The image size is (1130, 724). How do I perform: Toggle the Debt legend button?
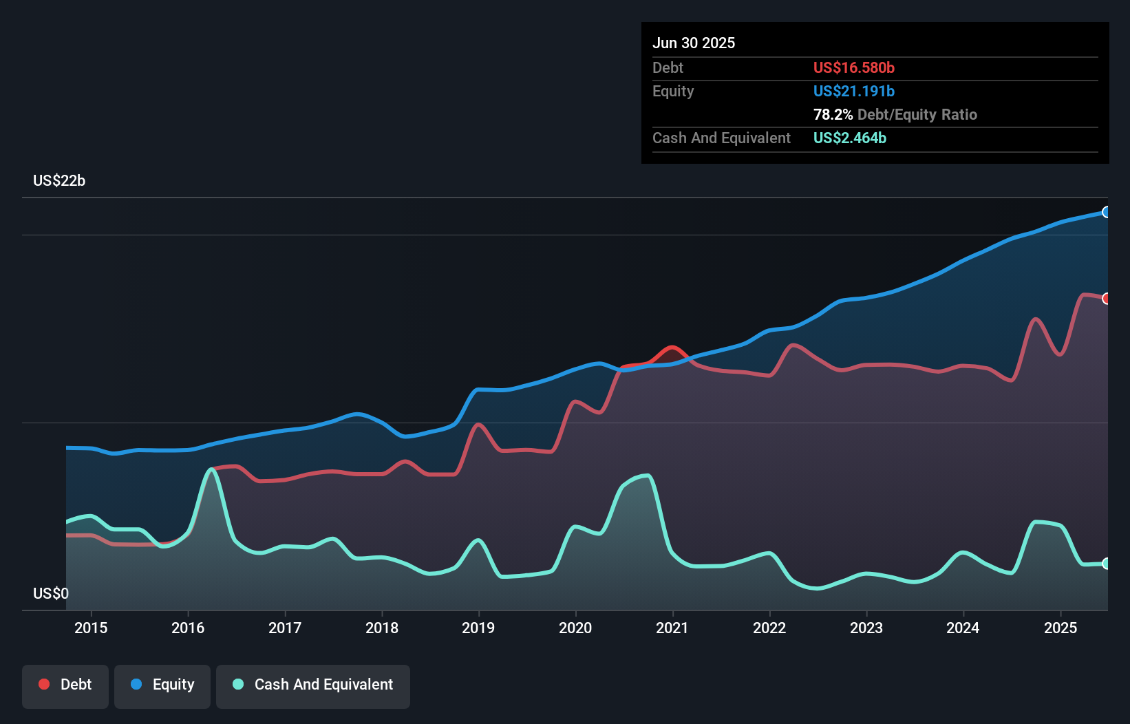65,685
